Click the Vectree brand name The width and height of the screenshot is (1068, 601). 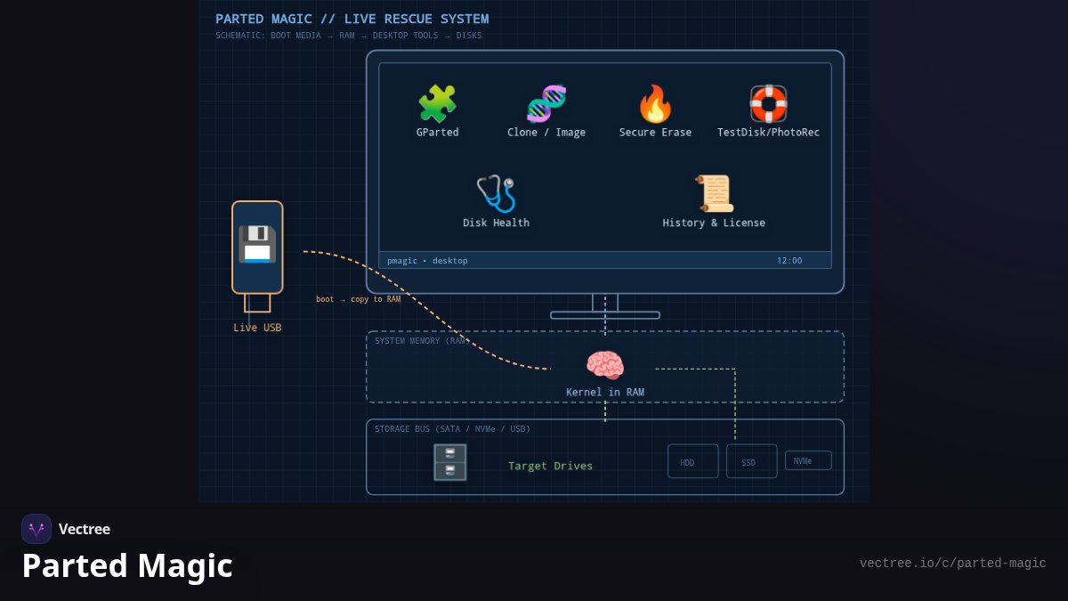[x=85, y=529]
